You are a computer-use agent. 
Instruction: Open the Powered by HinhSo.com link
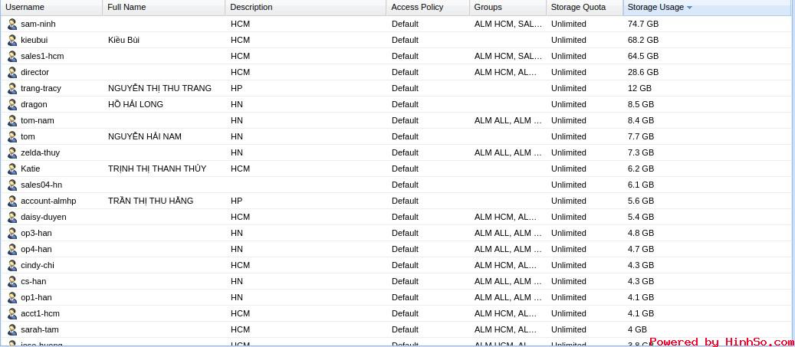click(x=722, y=342)
